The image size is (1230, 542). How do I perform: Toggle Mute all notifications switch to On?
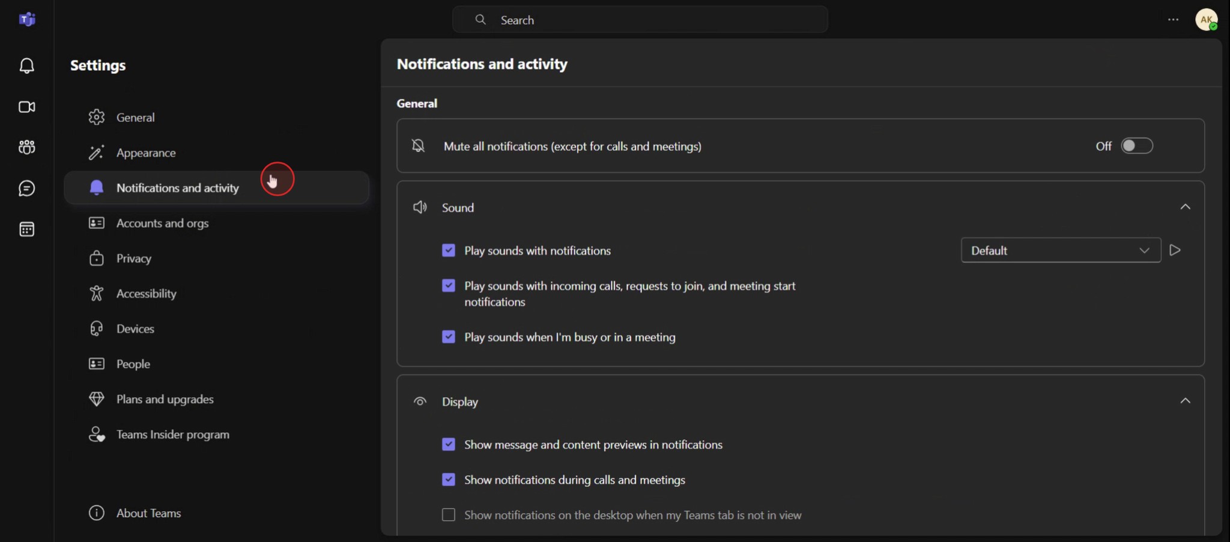point(1137,145)
